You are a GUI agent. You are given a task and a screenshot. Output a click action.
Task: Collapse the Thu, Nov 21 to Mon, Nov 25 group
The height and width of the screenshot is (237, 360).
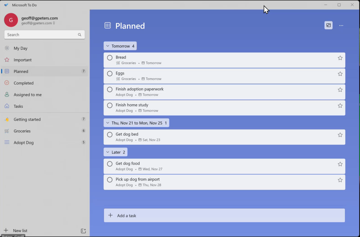108,123
